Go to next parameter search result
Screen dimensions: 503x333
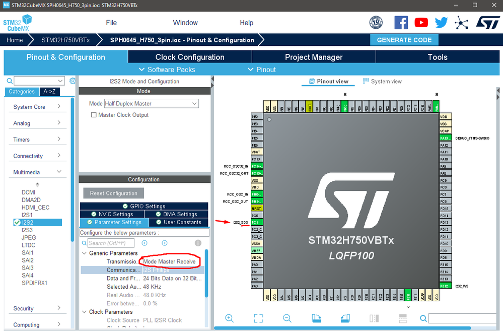click(165, 243)
